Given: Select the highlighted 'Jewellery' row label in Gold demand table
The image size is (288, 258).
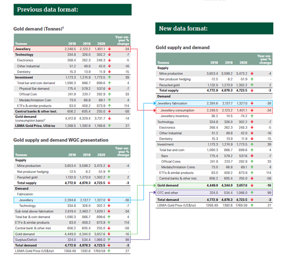Looking at the screenshot, I should pos(23,49).
